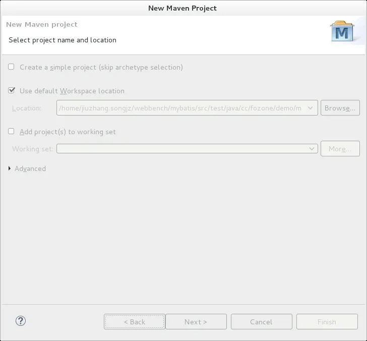Click the 'Working set:' label
This screenshot has height=341, width=367.
tap(33, 149)
